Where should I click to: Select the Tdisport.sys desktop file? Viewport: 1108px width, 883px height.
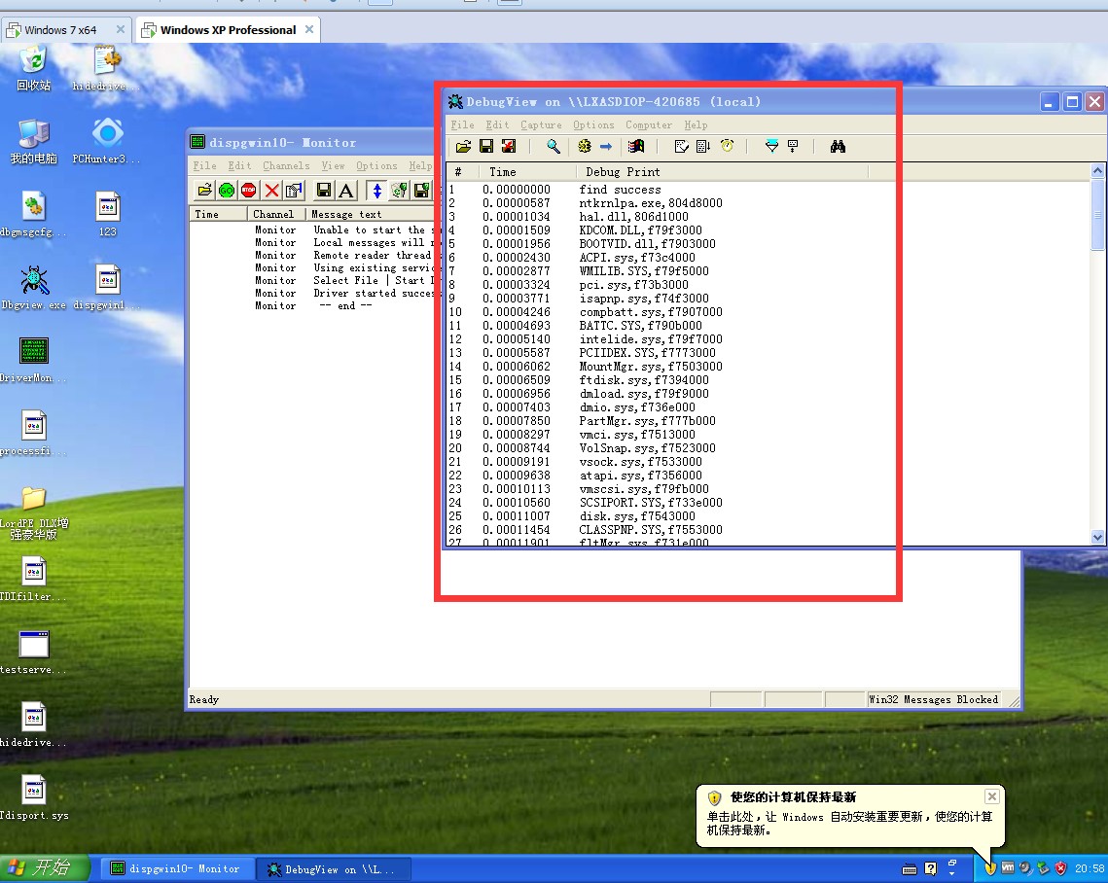click(33, 798)
